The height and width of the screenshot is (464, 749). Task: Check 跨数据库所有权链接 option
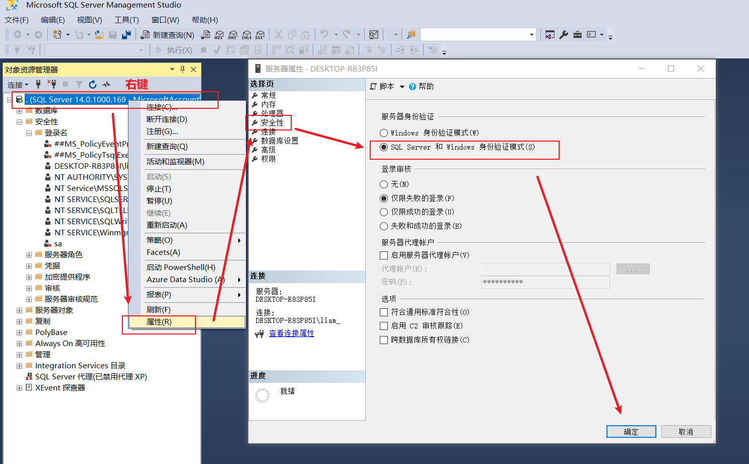click(384, 340)
